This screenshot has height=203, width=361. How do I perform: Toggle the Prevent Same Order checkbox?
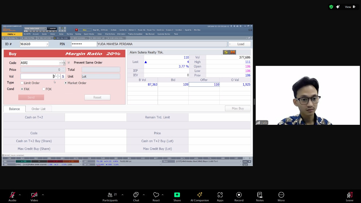(x=69, y=63)
